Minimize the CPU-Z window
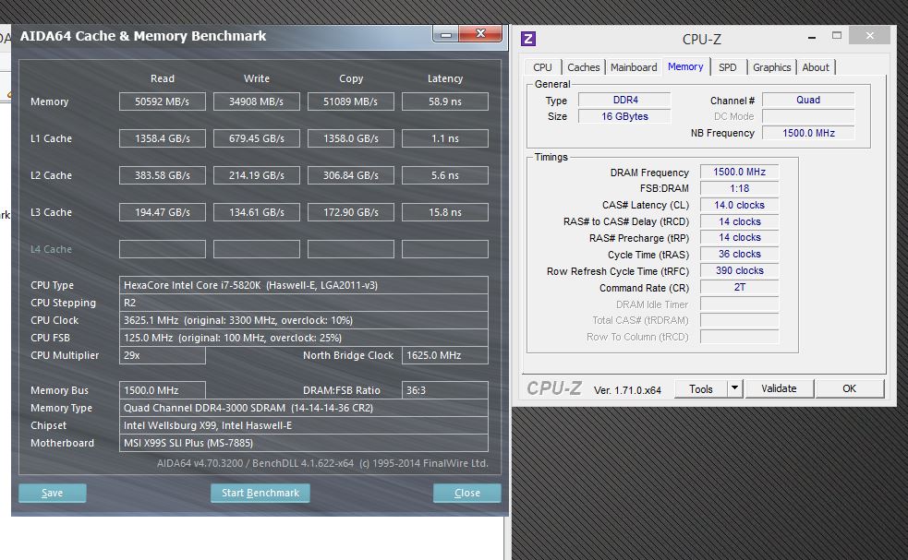The width and height of the screenshot is (908, 560). 812,37
